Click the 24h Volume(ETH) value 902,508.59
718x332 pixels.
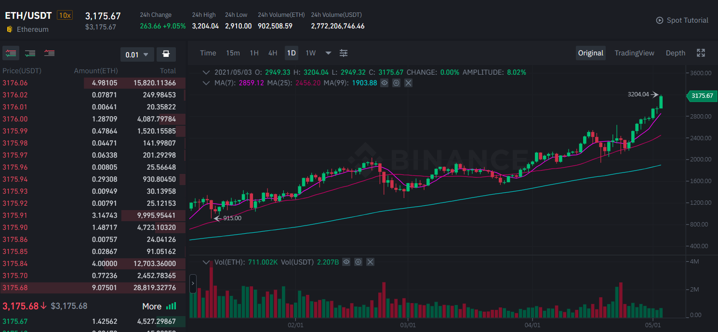click(x=275, y=26)
